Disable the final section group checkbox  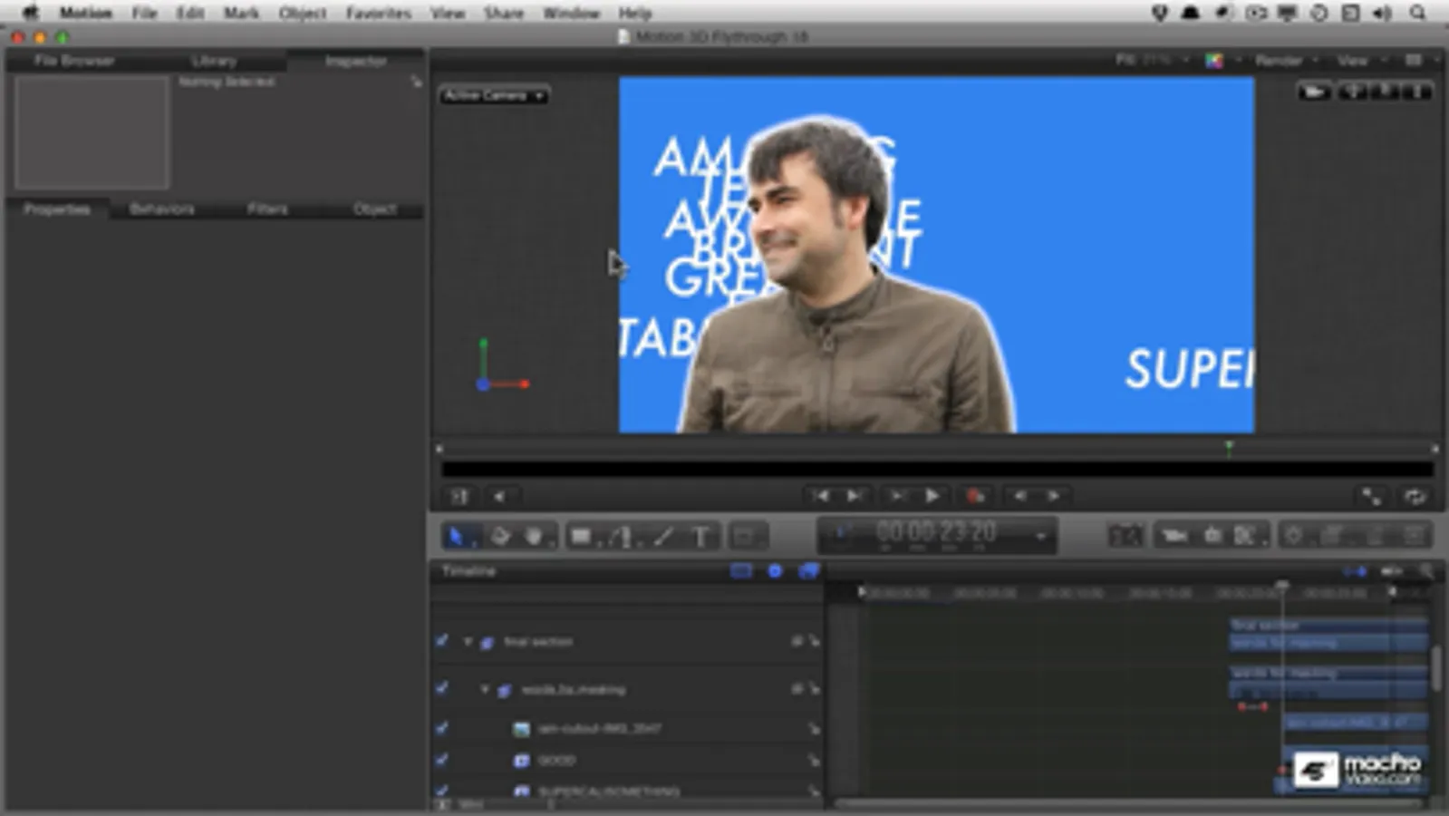click(x=442, y=641)
